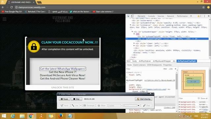Image resolution: width=211 pixels, height=119 pixels.
Task: Add a new style rule with the plus icon
Action: (175, 69)
